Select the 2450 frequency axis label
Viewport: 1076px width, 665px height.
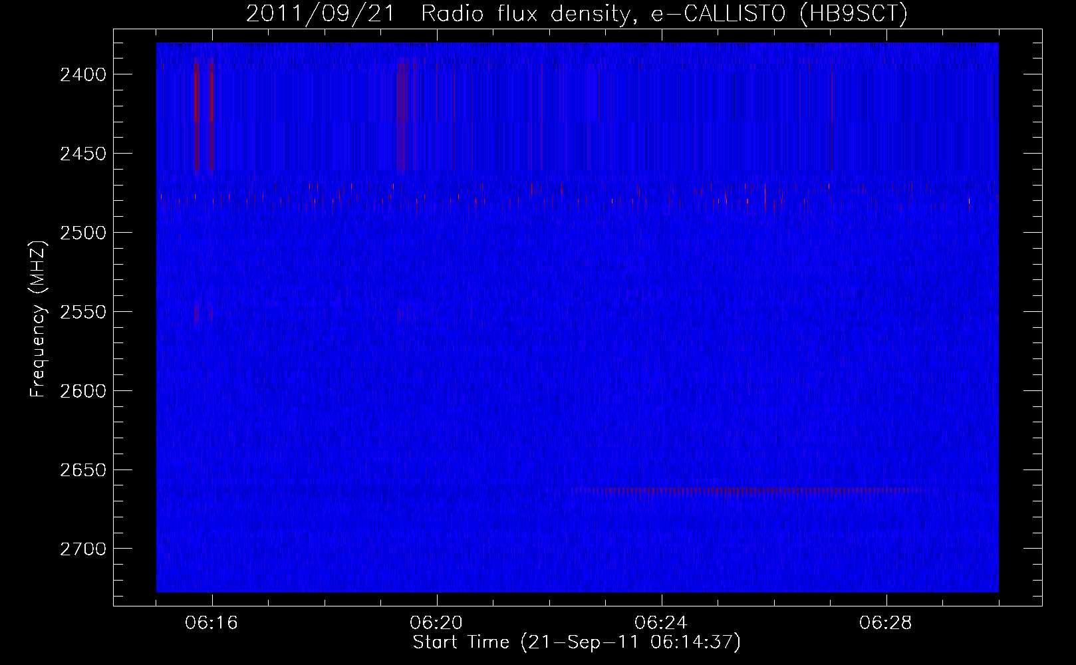click(x=83, y=154)
